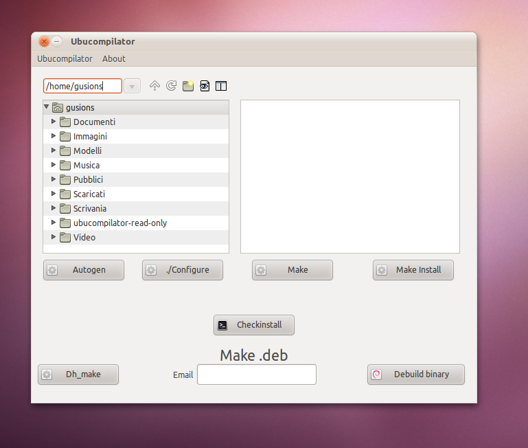Expand the Scrivania folder

point(53,208)
